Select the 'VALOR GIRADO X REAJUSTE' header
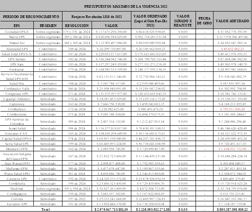Screen dimensions: 252x212 pyautogui.click(x=183, y=21)
